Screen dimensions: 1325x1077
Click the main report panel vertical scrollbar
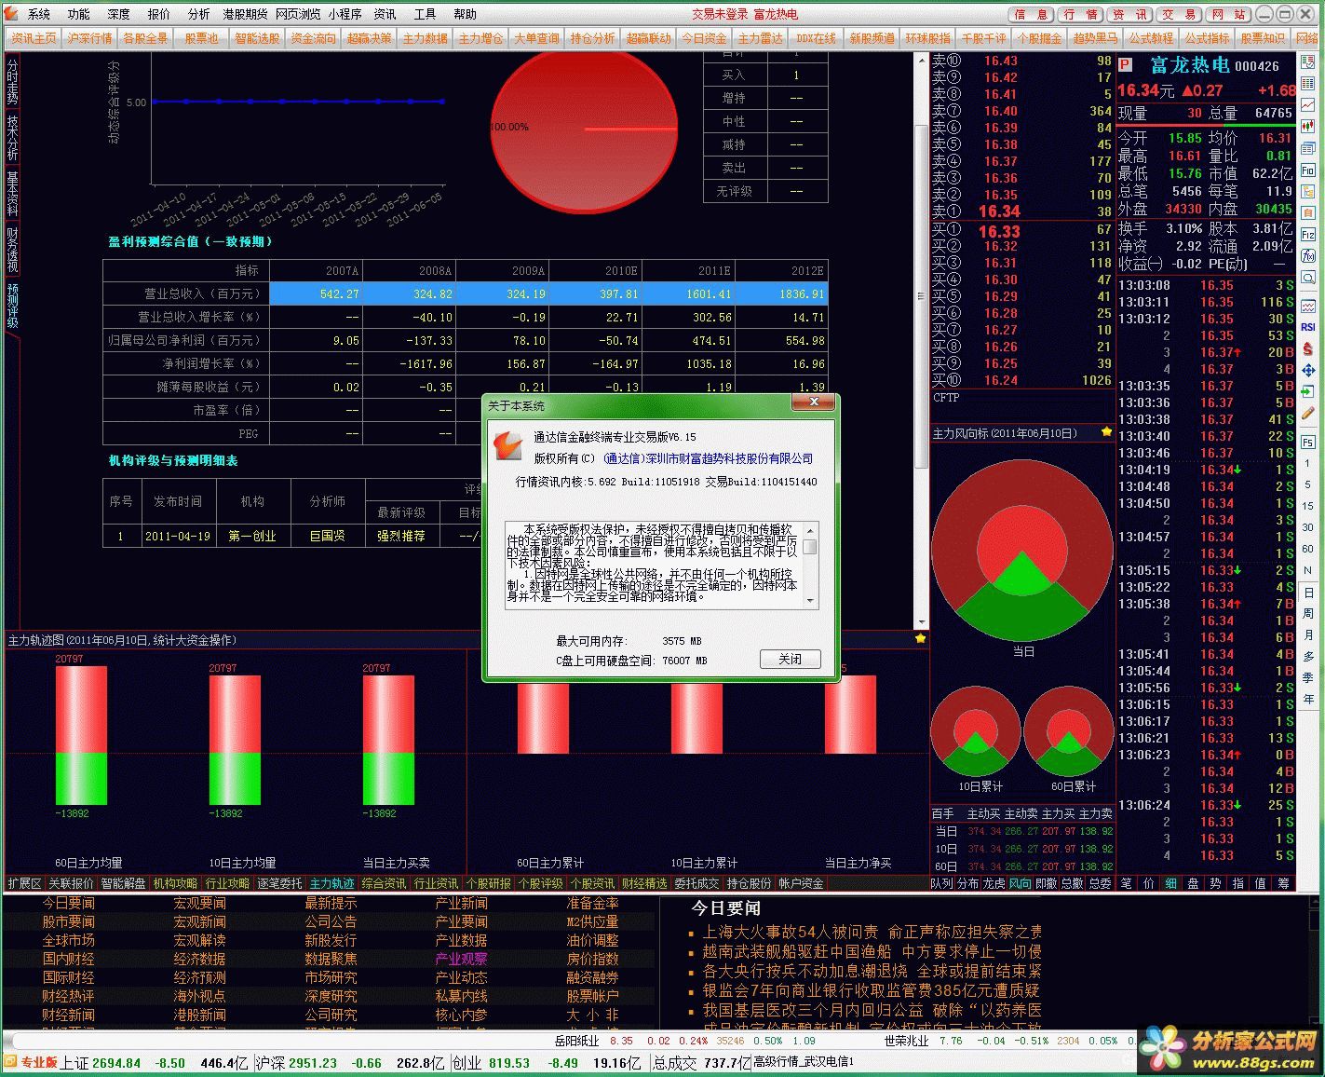click(x=922, y=340)
